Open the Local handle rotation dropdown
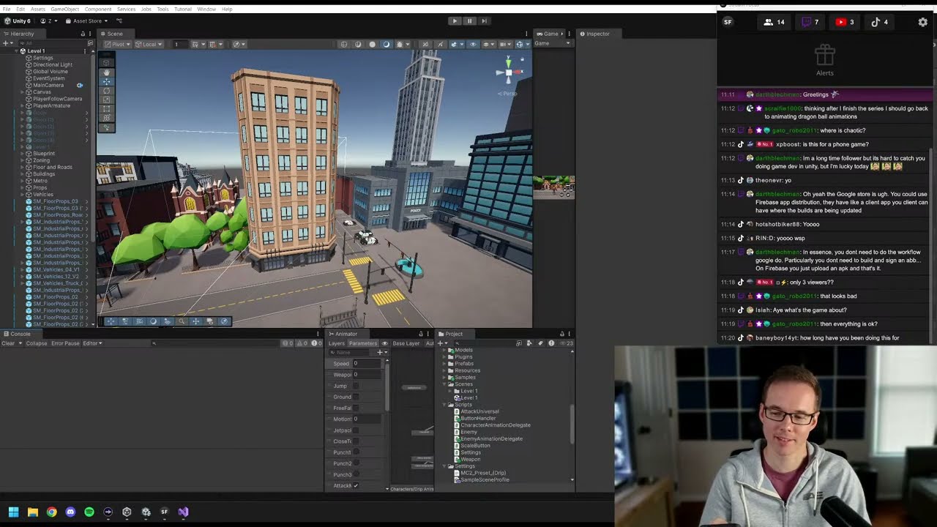 (x=149, y=45)
